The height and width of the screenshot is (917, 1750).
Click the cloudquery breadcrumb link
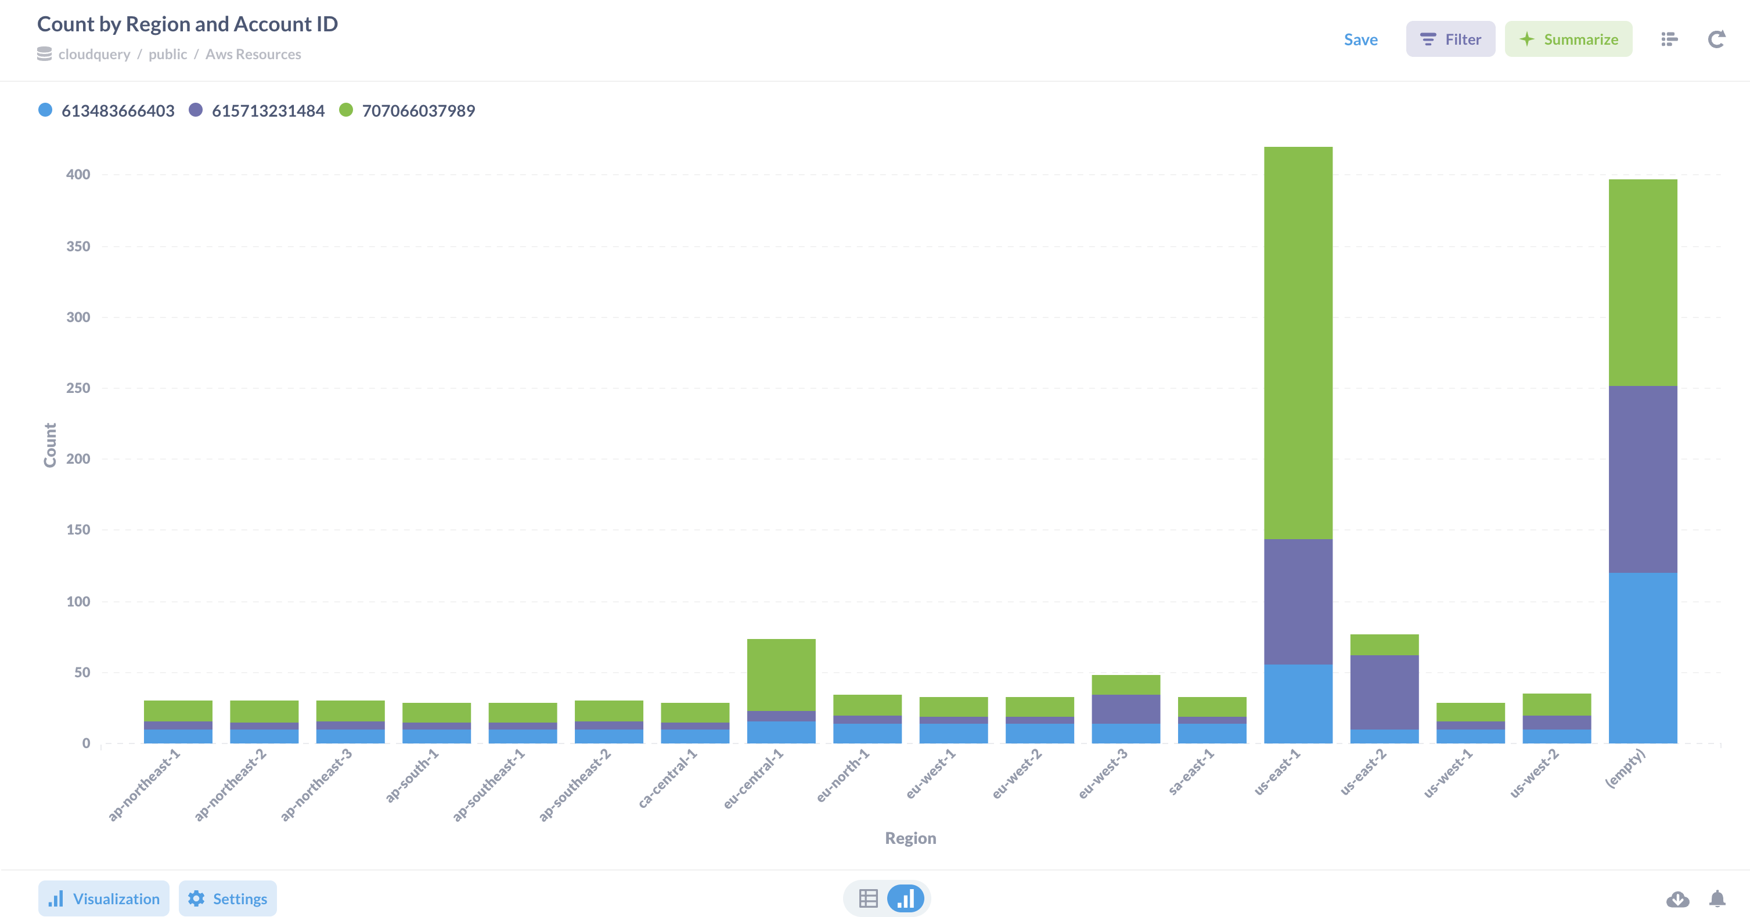tap(93, 55)
